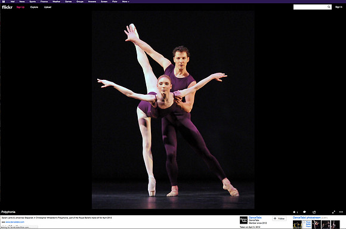Viewport: 346px width, 229px height.
Task: Click the DanceTabs avatar logo
Action: pos(243,220)
